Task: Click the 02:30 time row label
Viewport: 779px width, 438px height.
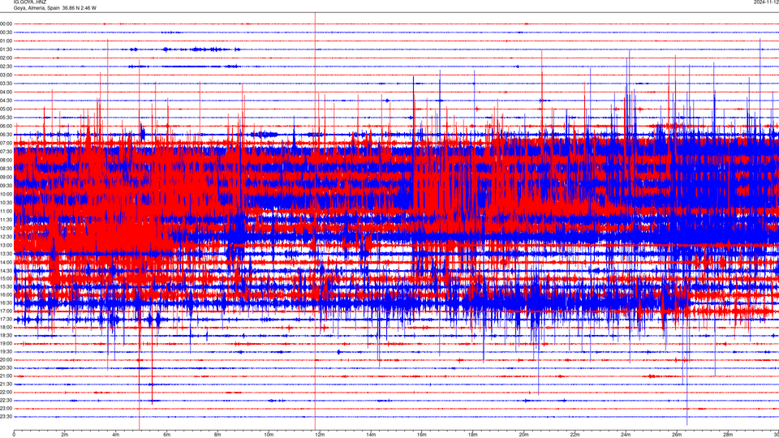Action: [x=6, y=67]
